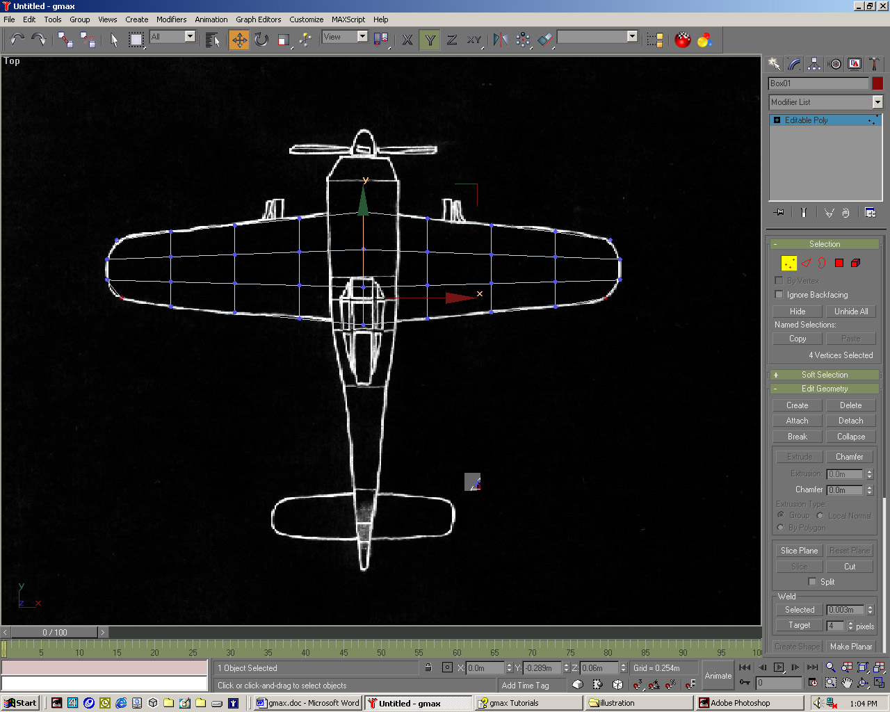Click the red object color swatch
The image size is (890, 712).
877,83
